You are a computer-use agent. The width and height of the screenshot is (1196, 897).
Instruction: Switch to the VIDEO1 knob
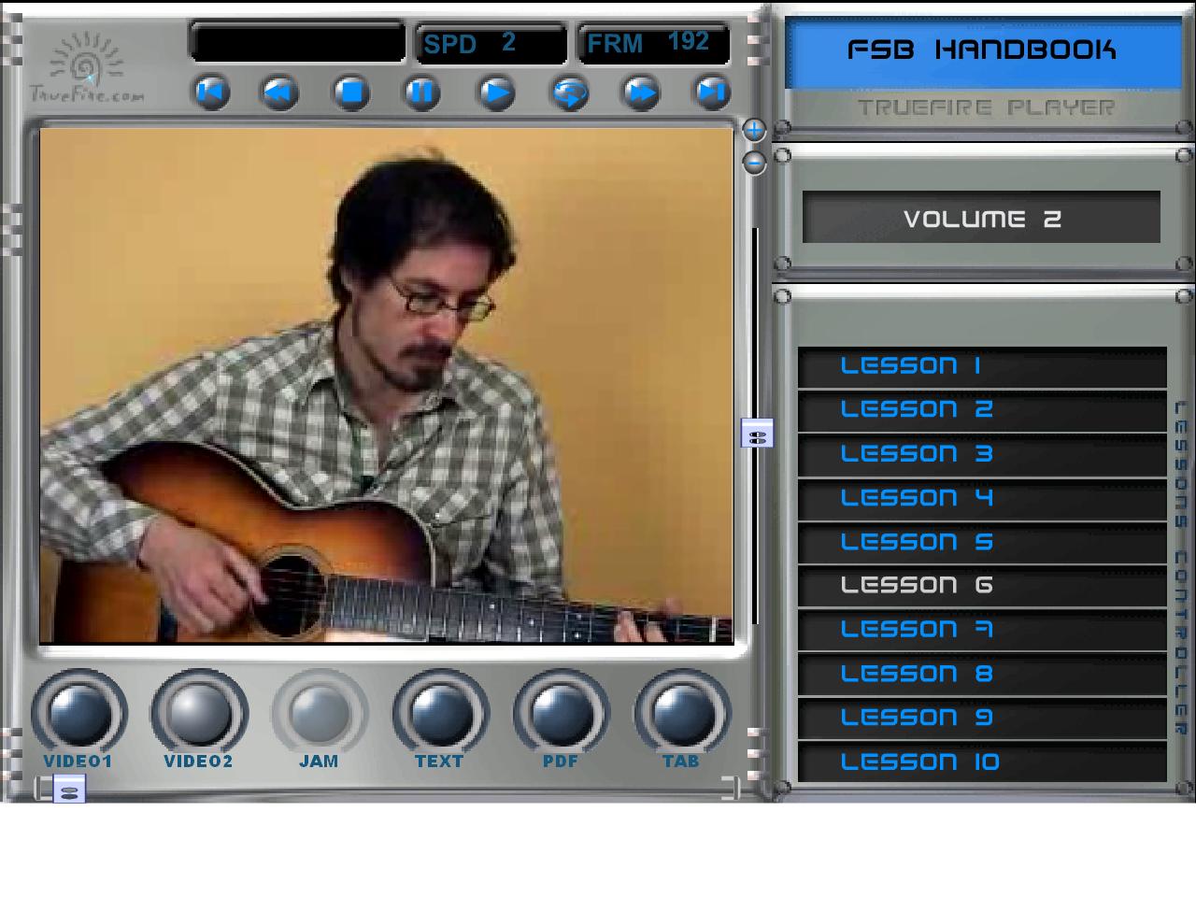(78, 715)
